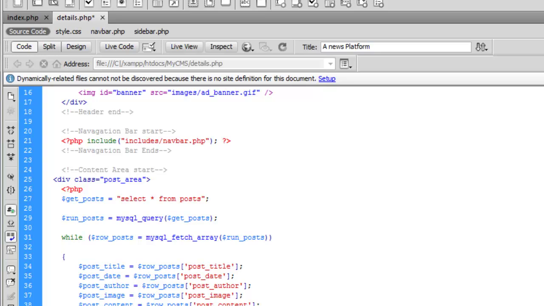Click the $post_title assignment line

click(x=161, y=266)
